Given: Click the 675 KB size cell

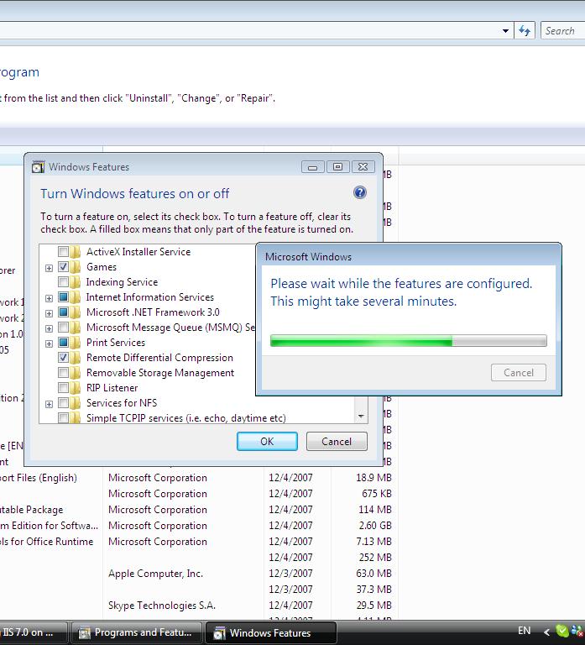Looking at the screenshot, I should coord(377,494).
